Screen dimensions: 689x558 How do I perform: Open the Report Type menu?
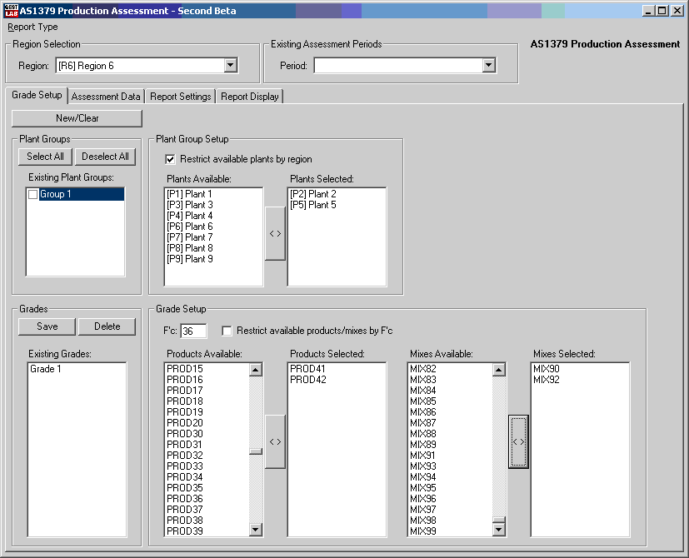(x=33, y=27)
